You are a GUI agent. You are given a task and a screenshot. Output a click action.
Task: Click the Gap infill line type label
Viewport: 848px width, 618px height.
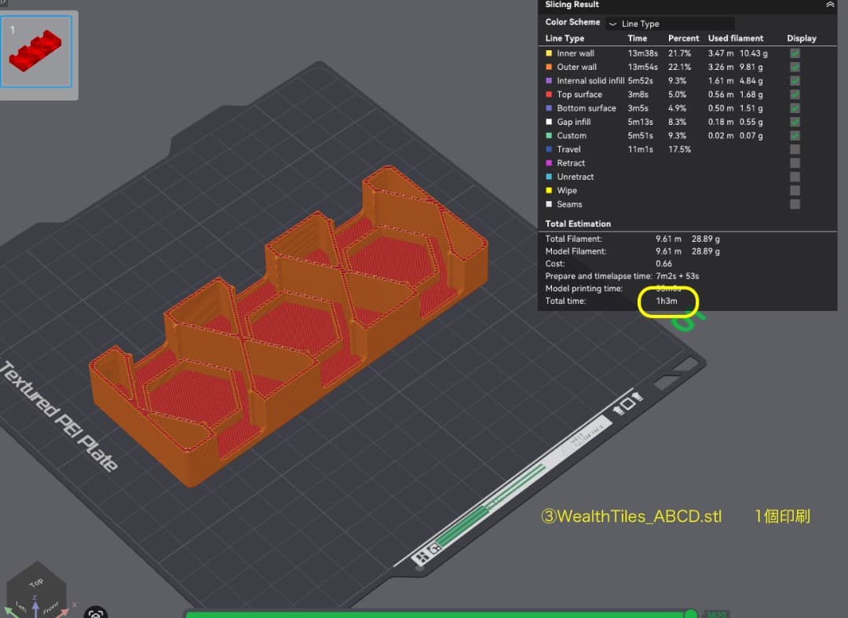tap(573, 123)
